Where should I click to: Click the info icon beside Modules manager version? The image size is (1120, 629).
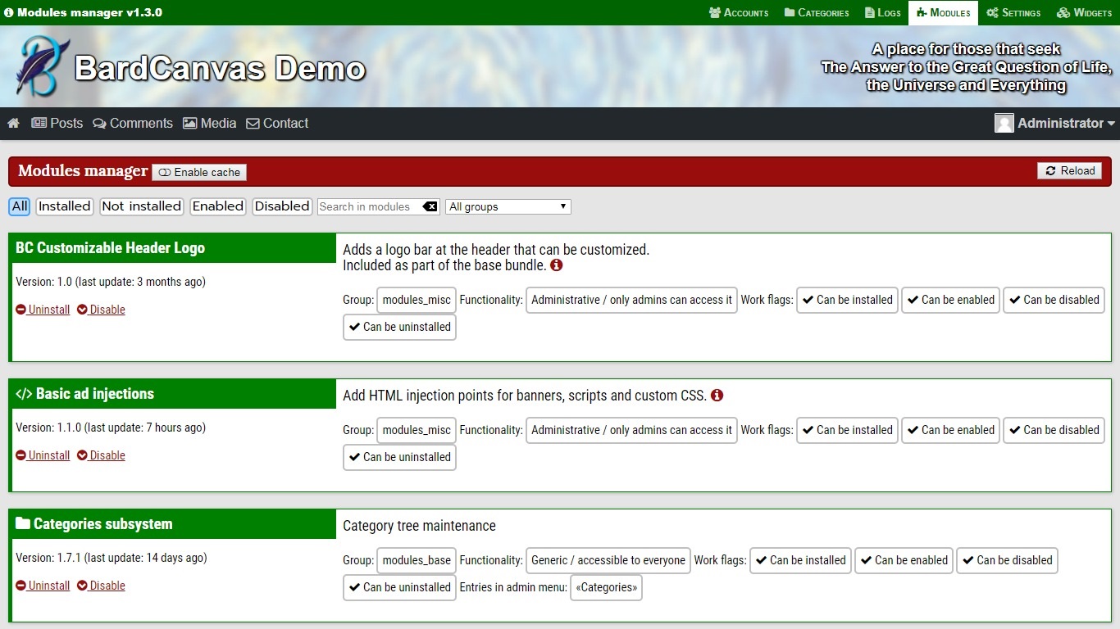[9, 12]
